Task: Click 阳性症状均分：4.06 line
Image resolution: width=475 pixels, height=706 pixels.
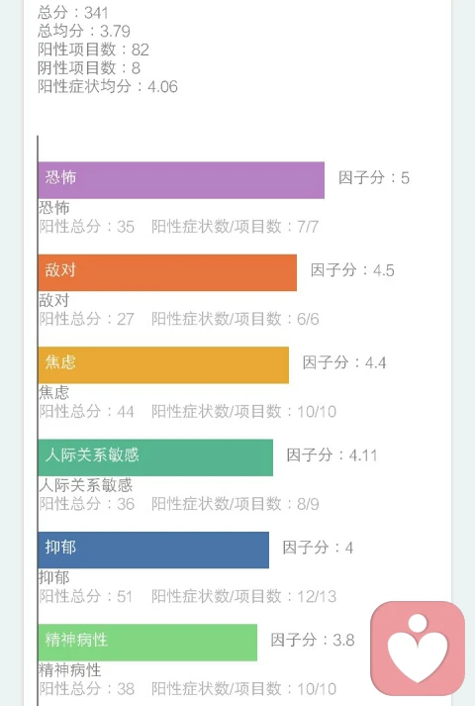Action: (x=108, y=86)
